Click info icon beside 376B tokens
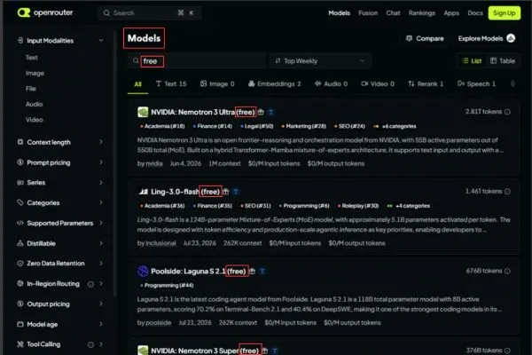 click(x=507, y=351)
